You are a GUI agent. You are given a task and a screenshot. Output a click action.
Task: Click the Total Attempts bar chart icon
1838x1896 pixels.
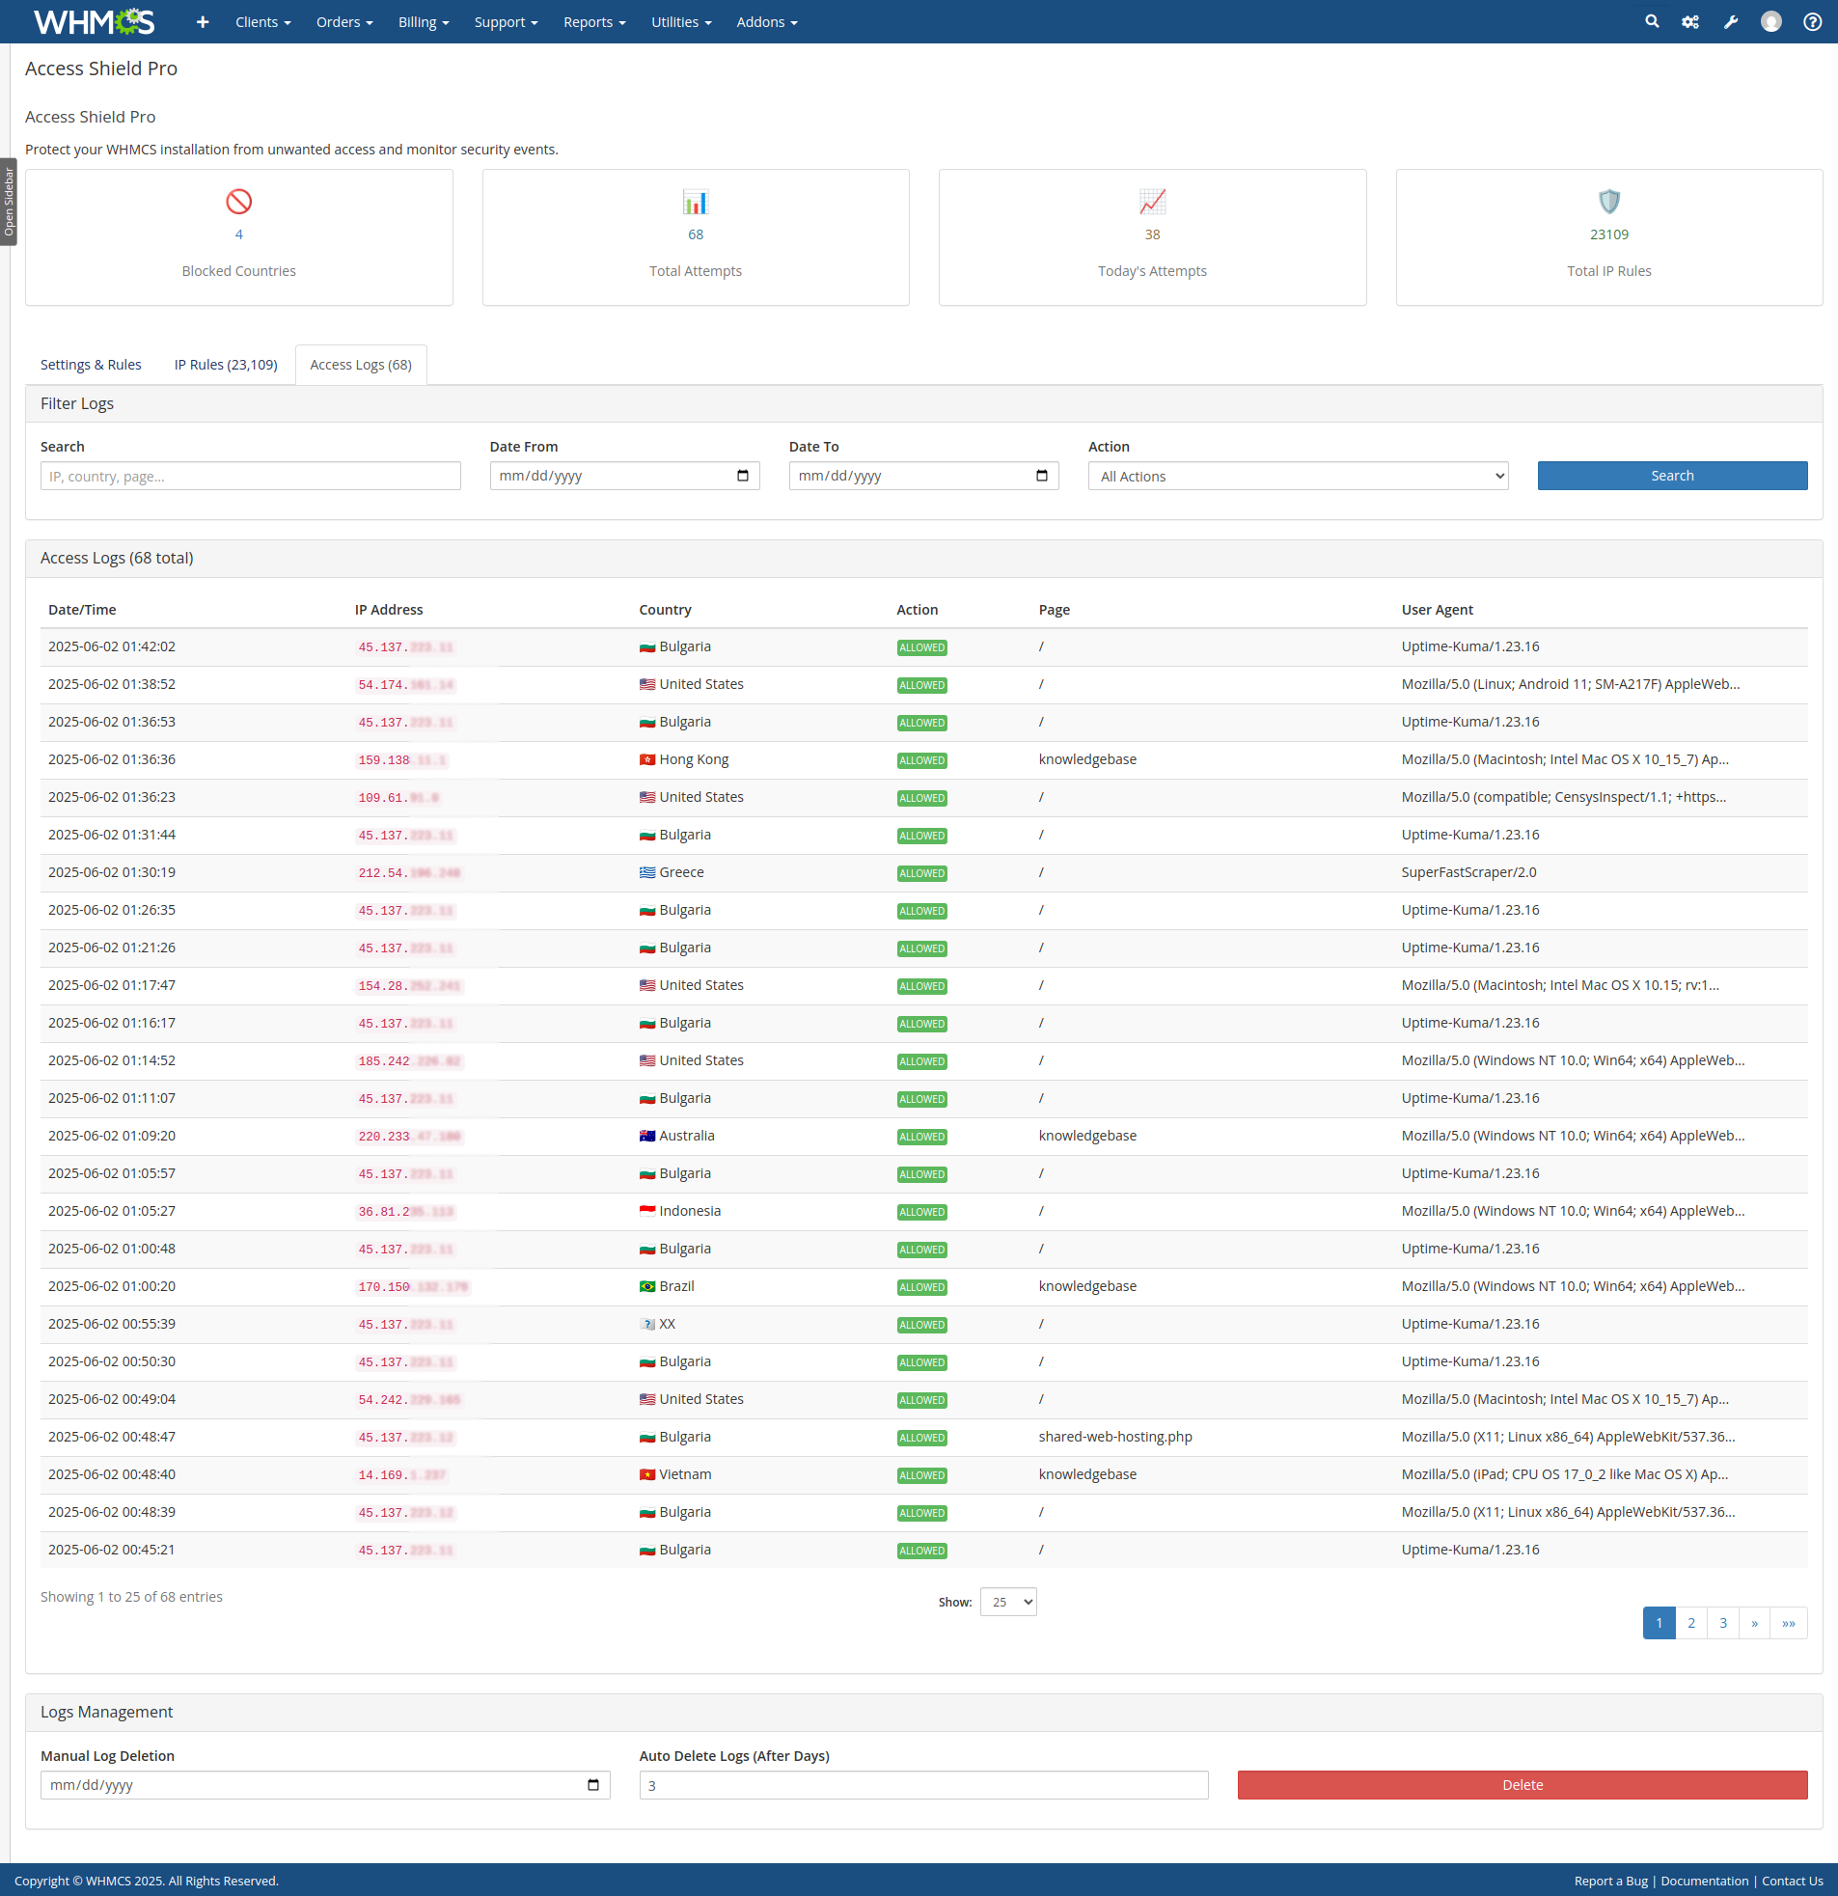pyautogui.click(x=696, y=202)
